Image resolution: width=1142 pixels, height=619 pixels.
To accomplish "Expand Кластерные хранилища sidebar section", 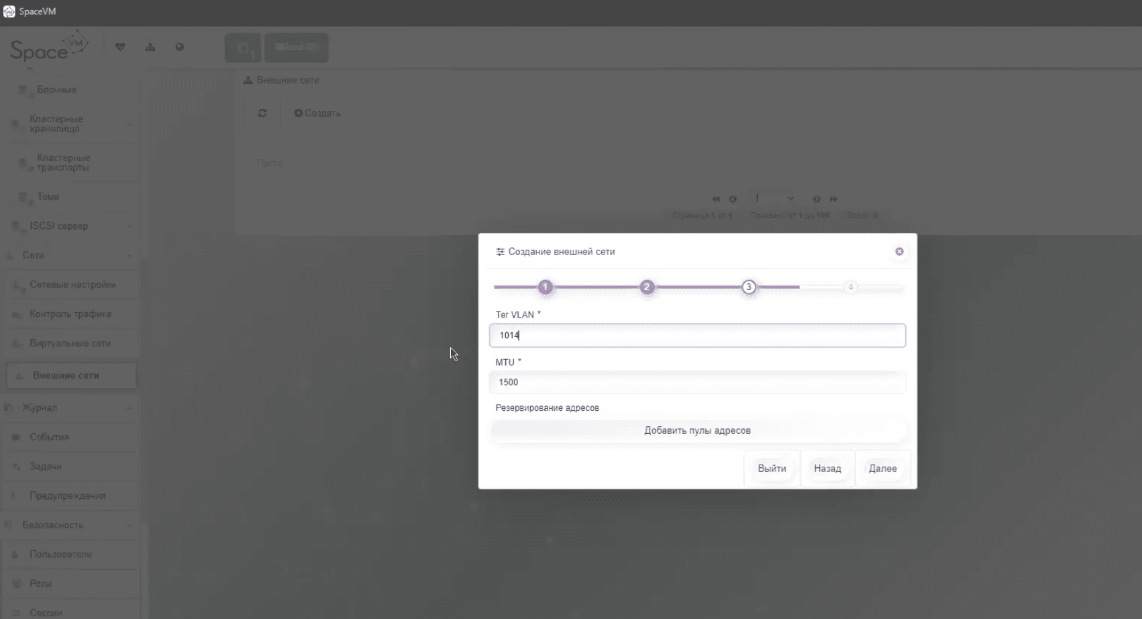I will point(129,124).
